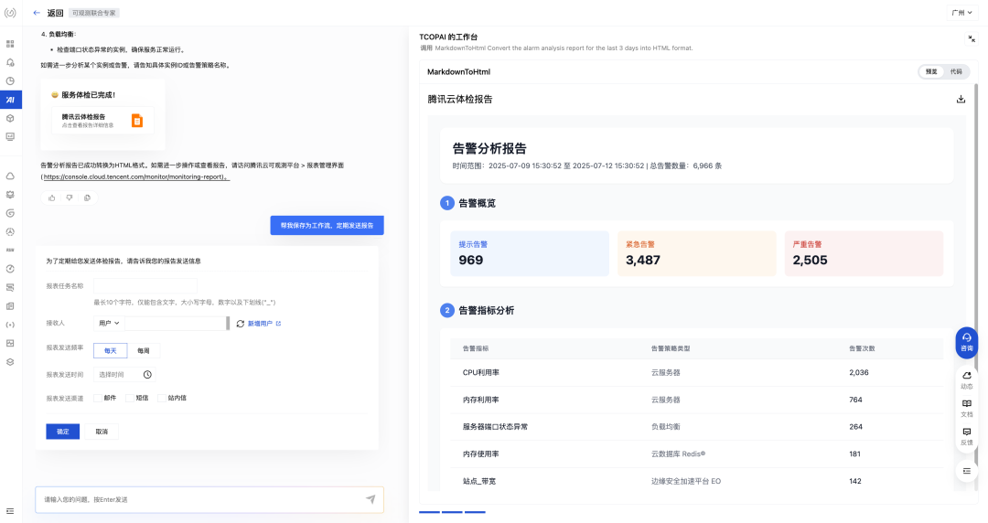Screen dimensions: 988x523
Task: Click the CPU利用率 table row
Action: coord(697,372)
